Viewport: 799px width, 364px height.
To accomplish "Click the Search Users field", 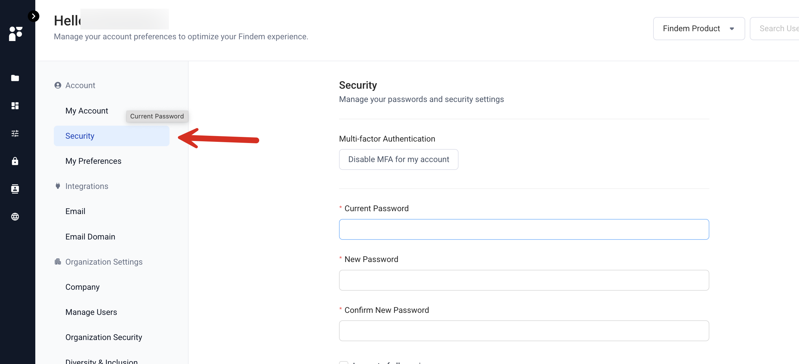I will click(x=774, y=29).
